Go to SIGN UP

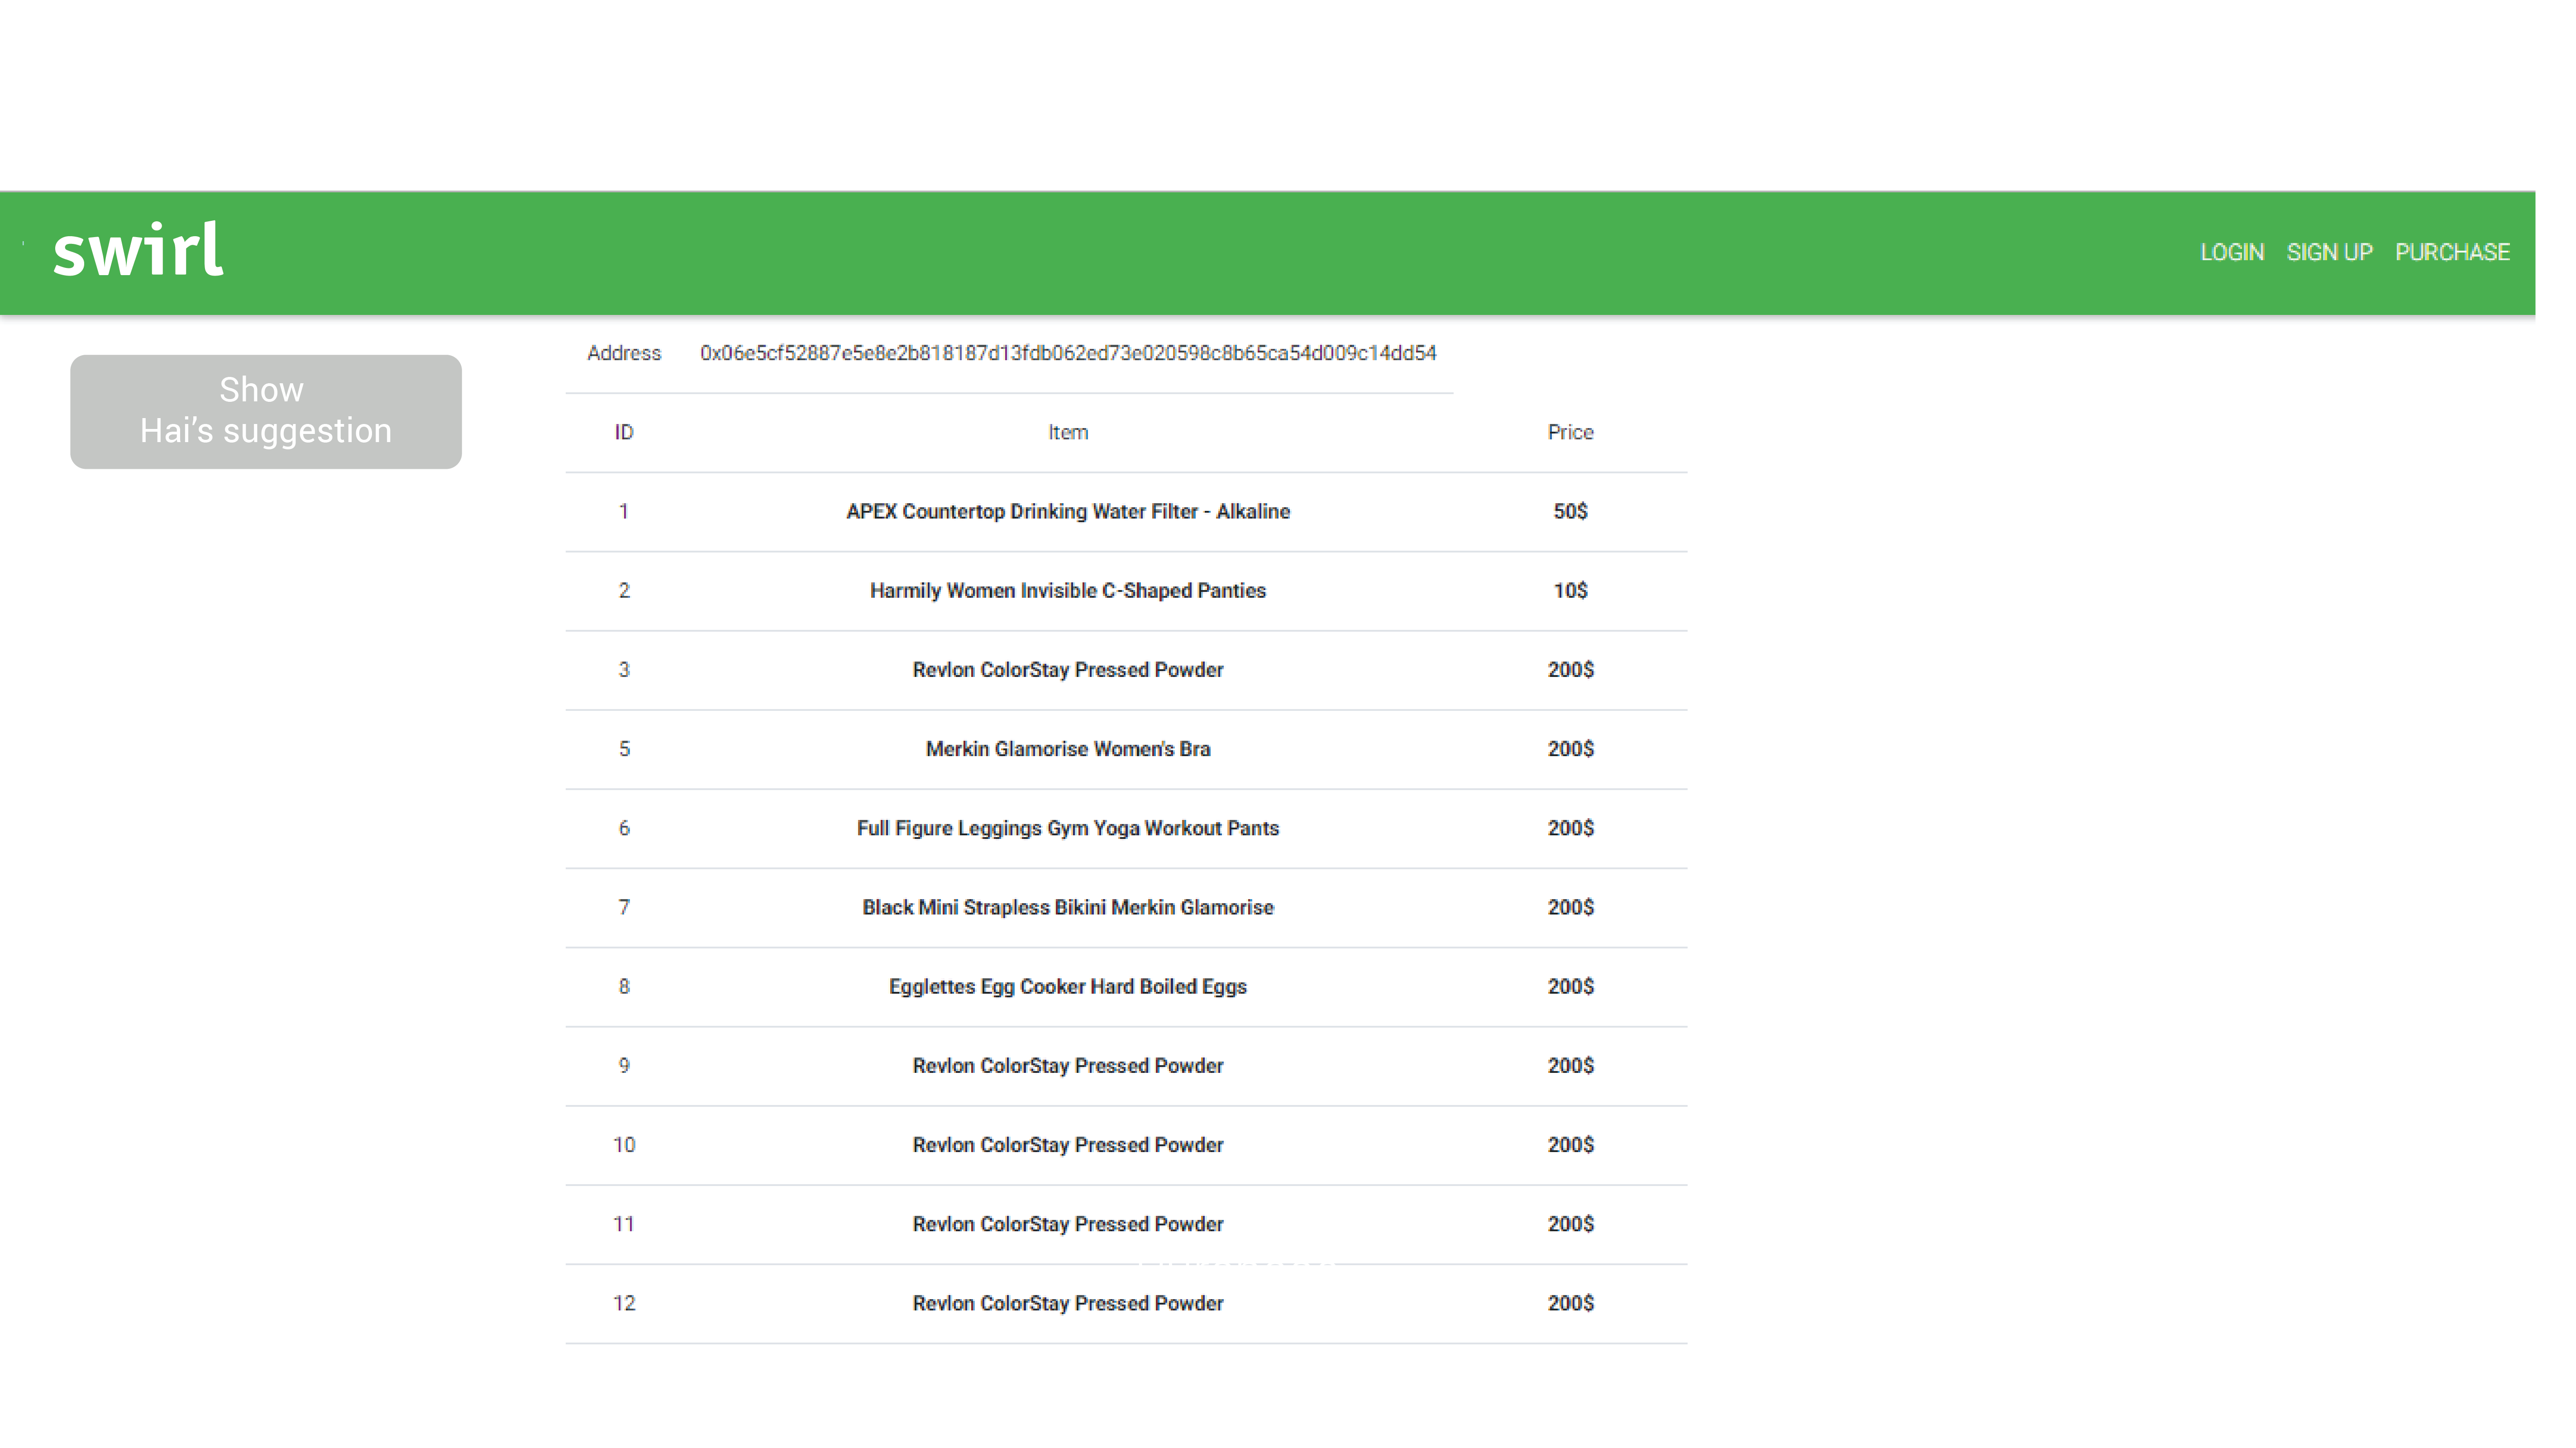2329,252
